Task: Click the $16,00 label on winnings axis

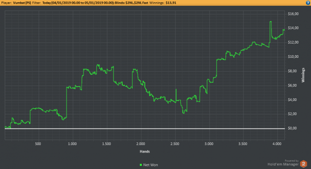Action: [x=293, y=14]
